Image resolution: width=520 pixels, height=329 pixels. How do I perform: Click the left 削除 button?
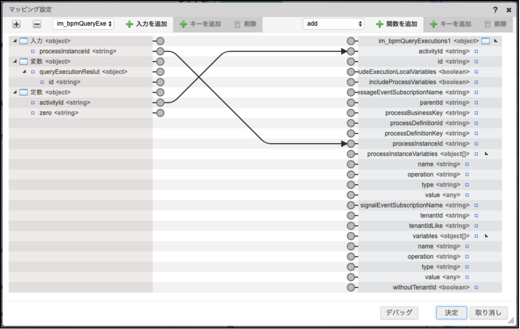point(246,24)
